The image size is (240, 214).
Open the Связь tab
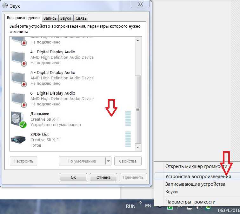[x=81, y=18]
